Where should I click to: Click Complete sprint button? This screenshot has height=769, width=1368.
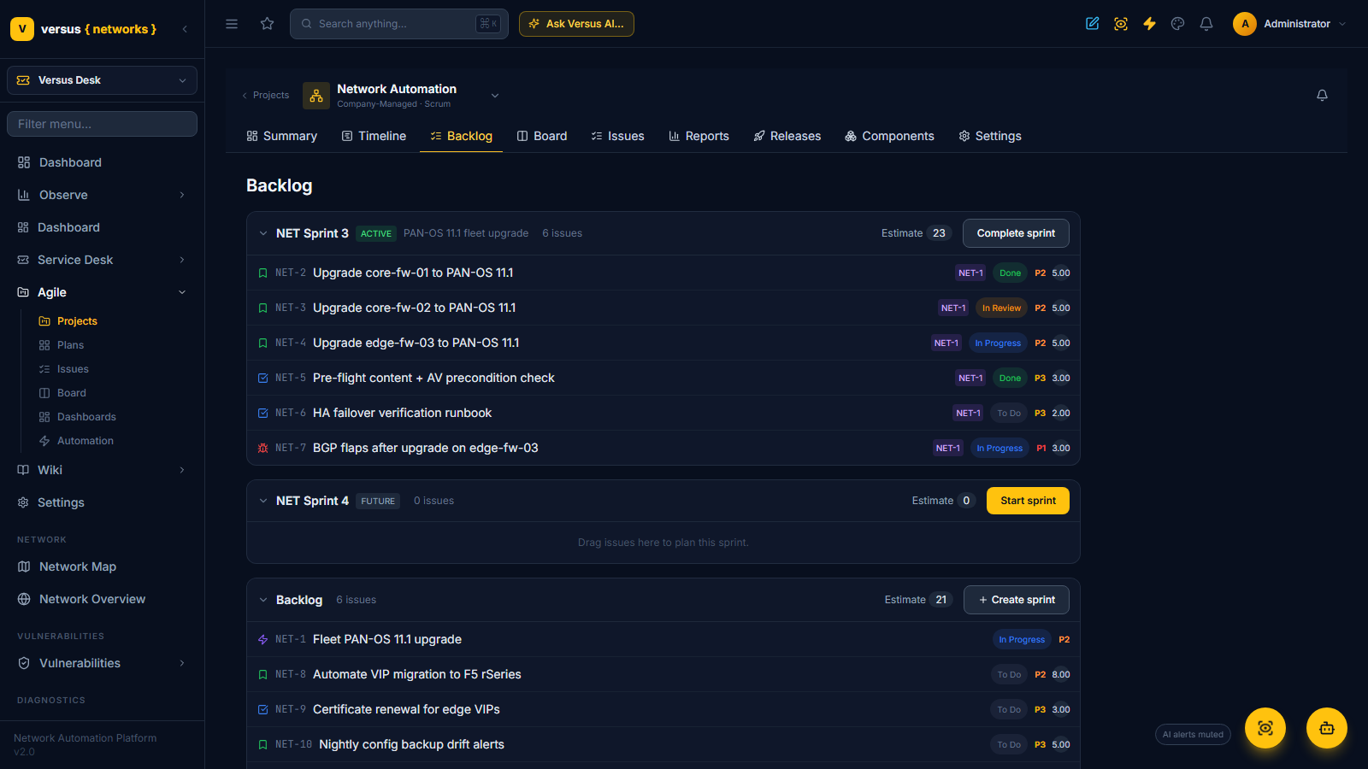(1016, 233)
